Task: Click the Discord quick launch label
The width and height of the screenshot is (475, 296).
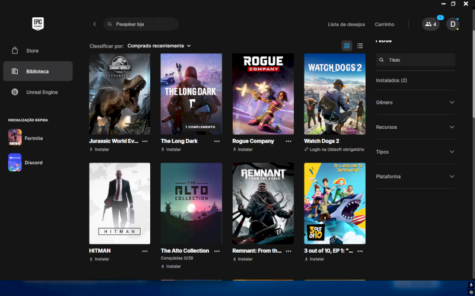Action: 33,163
